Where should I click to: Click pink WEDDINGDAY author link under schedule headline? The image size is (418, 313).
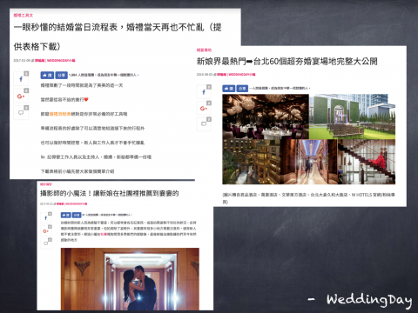pos(55,61)
